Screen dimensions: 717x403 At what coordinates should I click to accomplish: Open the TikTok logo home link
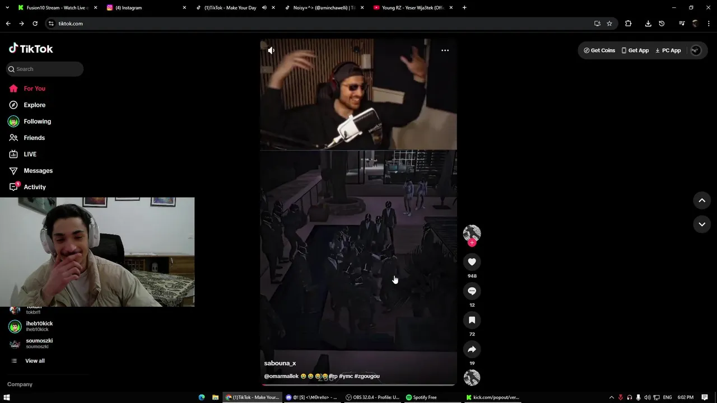(31, 49)
